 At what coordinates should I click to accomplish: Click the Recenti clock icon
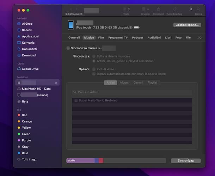click(x=19, y=30)
